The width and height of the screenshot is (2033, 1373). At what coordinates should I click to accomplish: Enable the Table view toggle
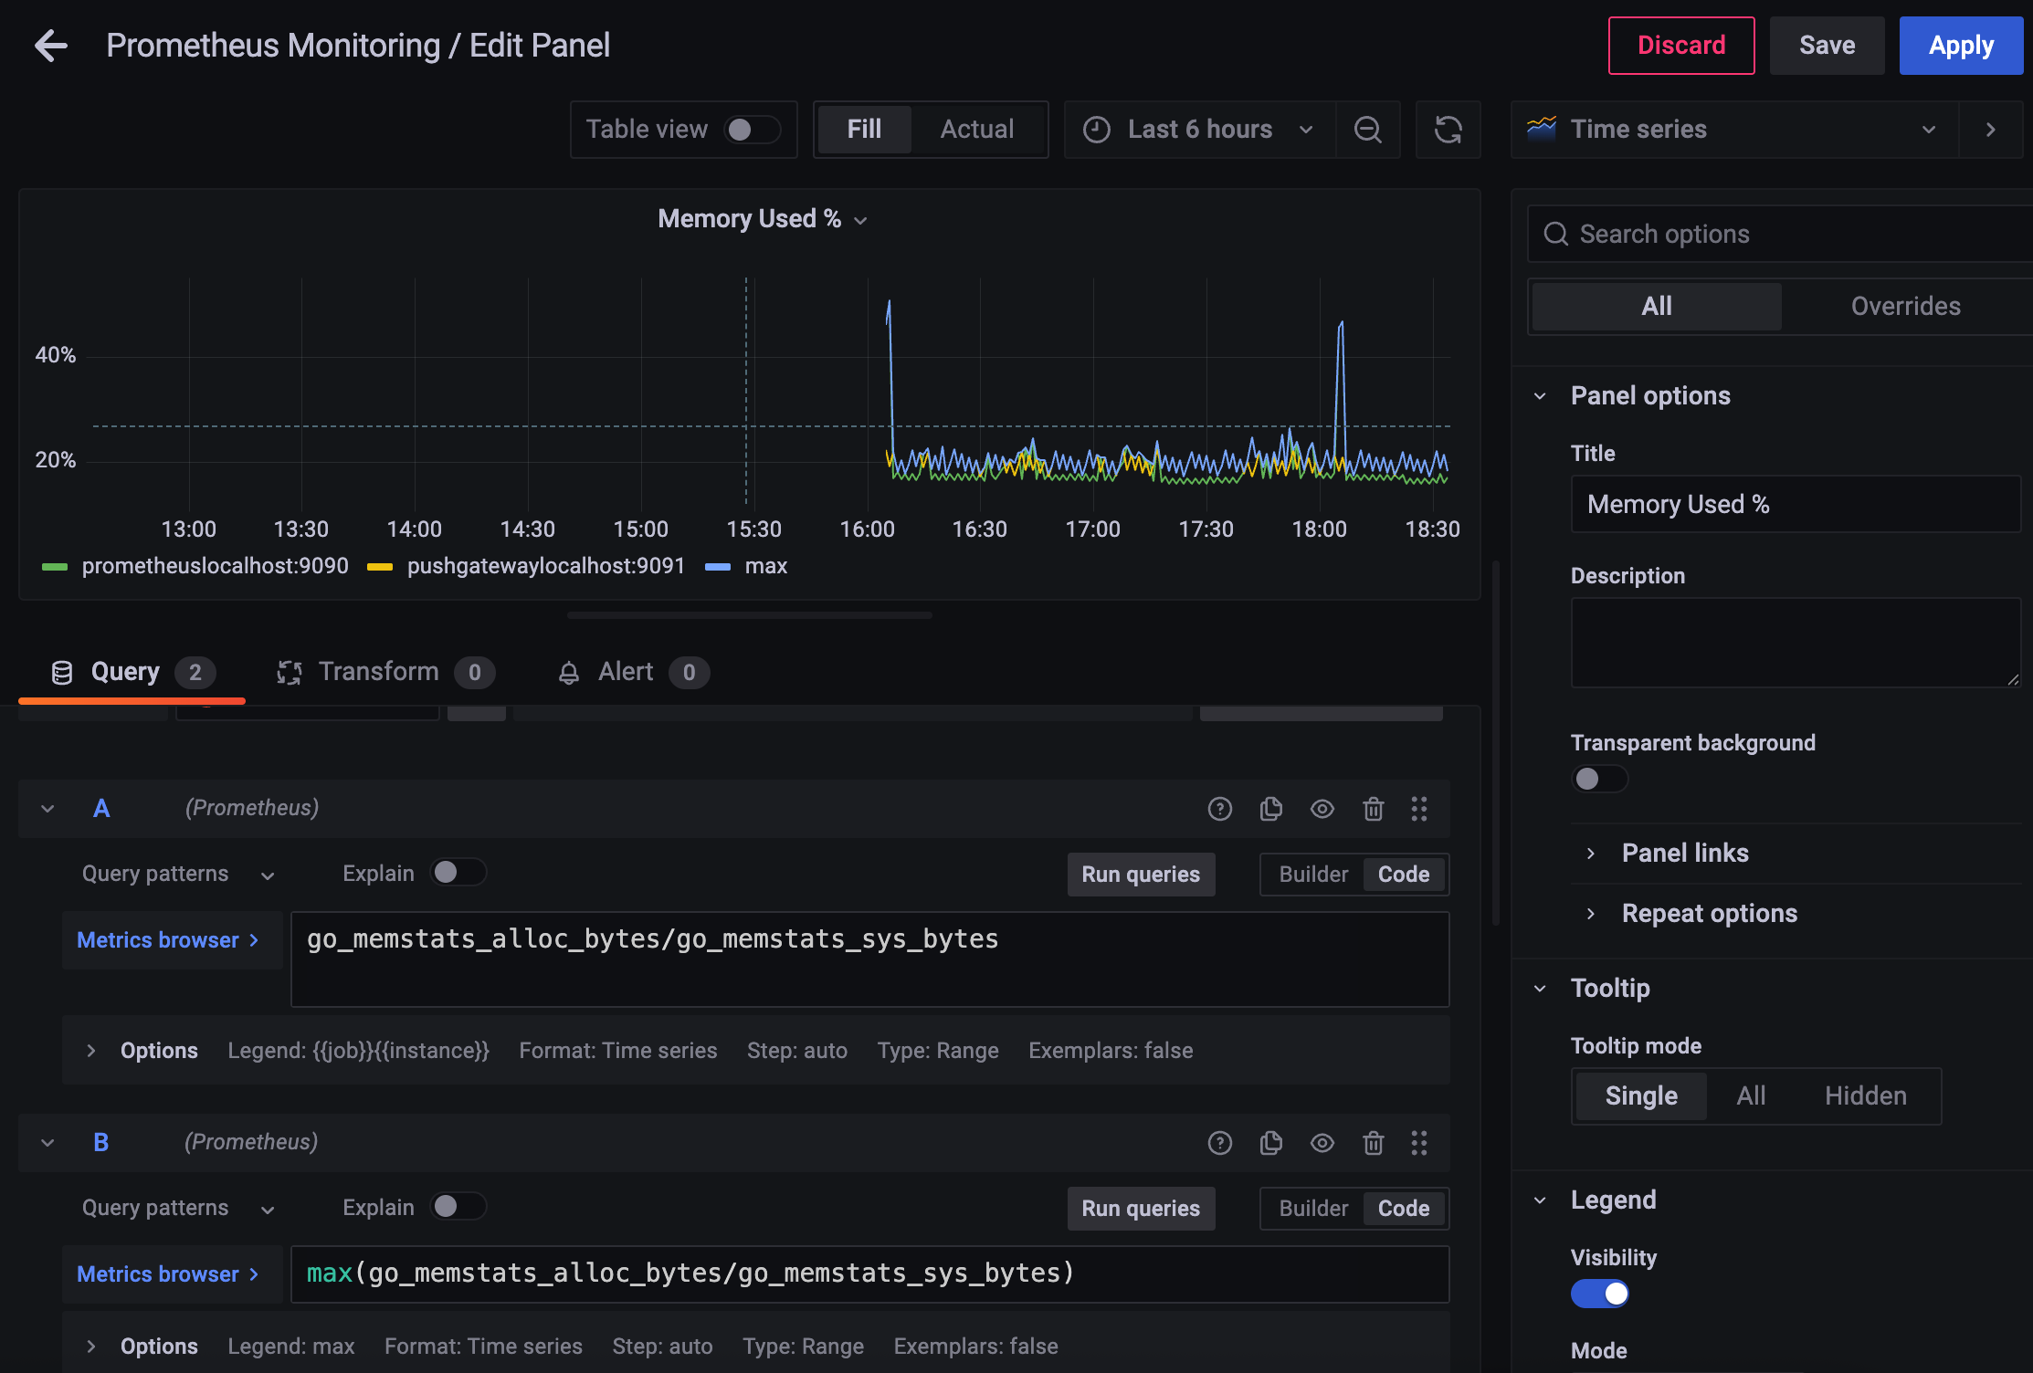tap(751, 130)
